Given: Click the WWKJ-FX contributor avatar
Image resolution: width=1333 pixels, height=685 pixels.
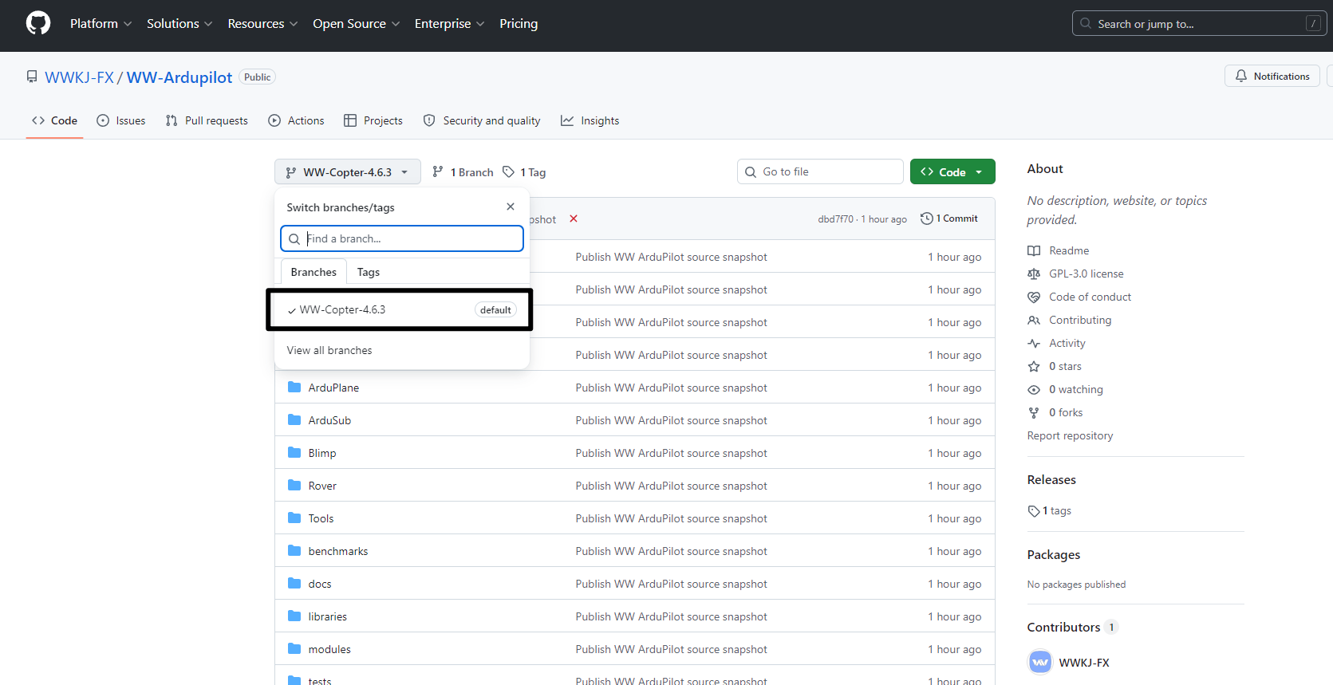Looking at the screenshot, I should (1040, 663).
